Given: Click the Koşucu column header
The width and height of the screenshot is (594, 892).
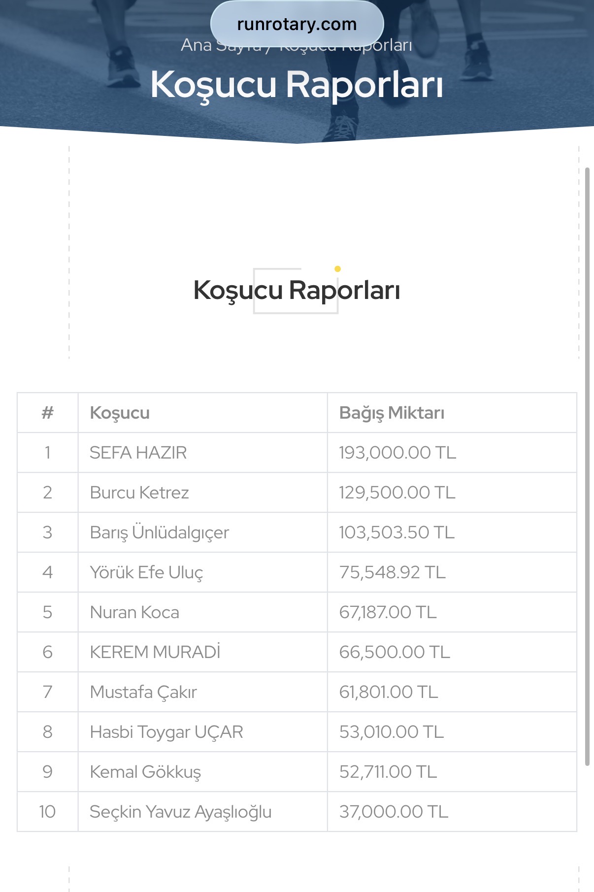Looking at the screenshot, I should coord(120,413).
